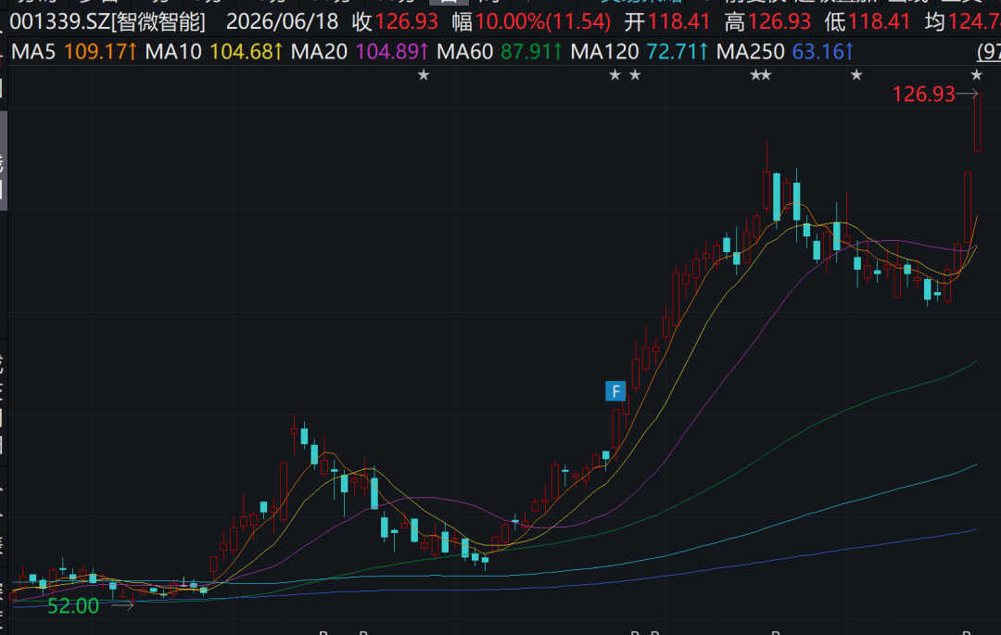Select the stock code 001339.SZ[智微智能]
This screenshot has width=1001, height=635.
108,22
